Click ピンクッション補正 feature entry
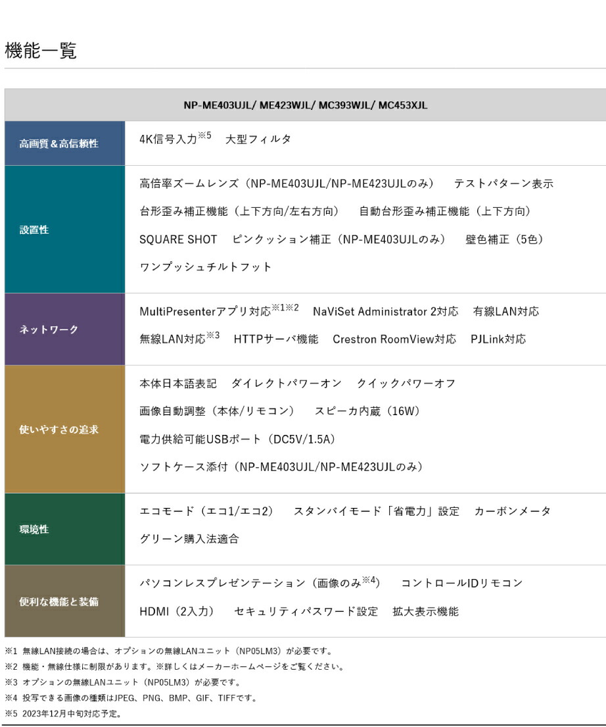 click(x=338, y=239)
